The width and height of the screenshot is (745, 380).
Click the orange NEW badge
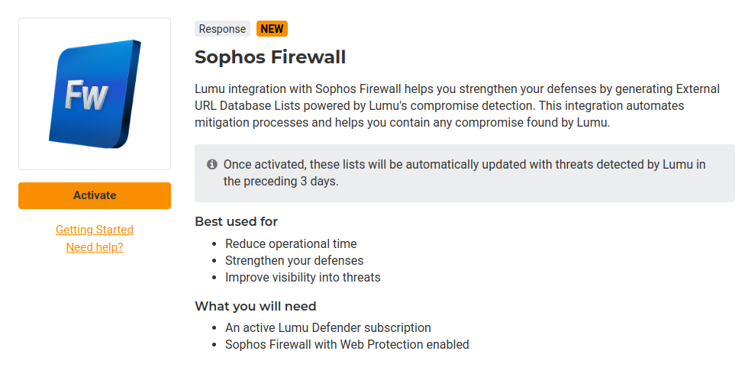(x=272, y=29)
